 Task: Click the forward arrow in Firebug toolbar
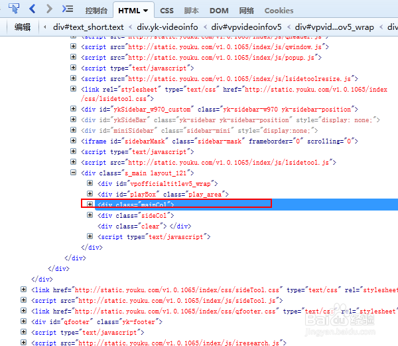(50, 9)
